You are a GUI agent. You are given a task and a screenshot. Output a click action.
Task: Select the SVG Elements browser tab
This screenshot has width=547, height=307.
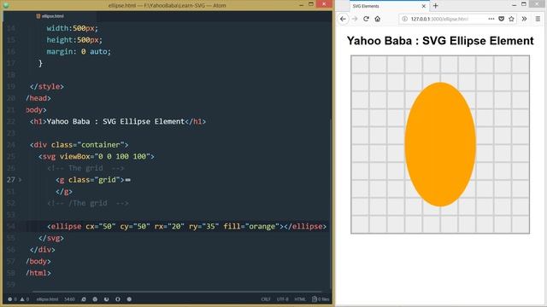point(389,6)
